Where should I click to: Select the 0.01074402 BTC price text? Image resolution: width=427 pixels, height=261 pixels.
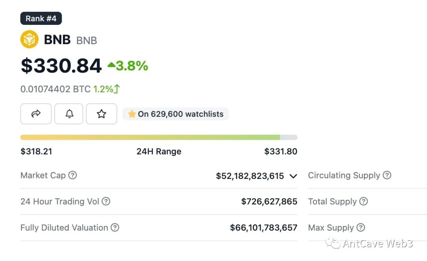56,89
